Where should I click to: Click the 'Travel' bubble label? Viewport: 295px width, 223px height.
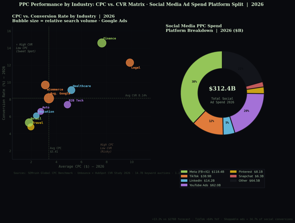[38, 123]
